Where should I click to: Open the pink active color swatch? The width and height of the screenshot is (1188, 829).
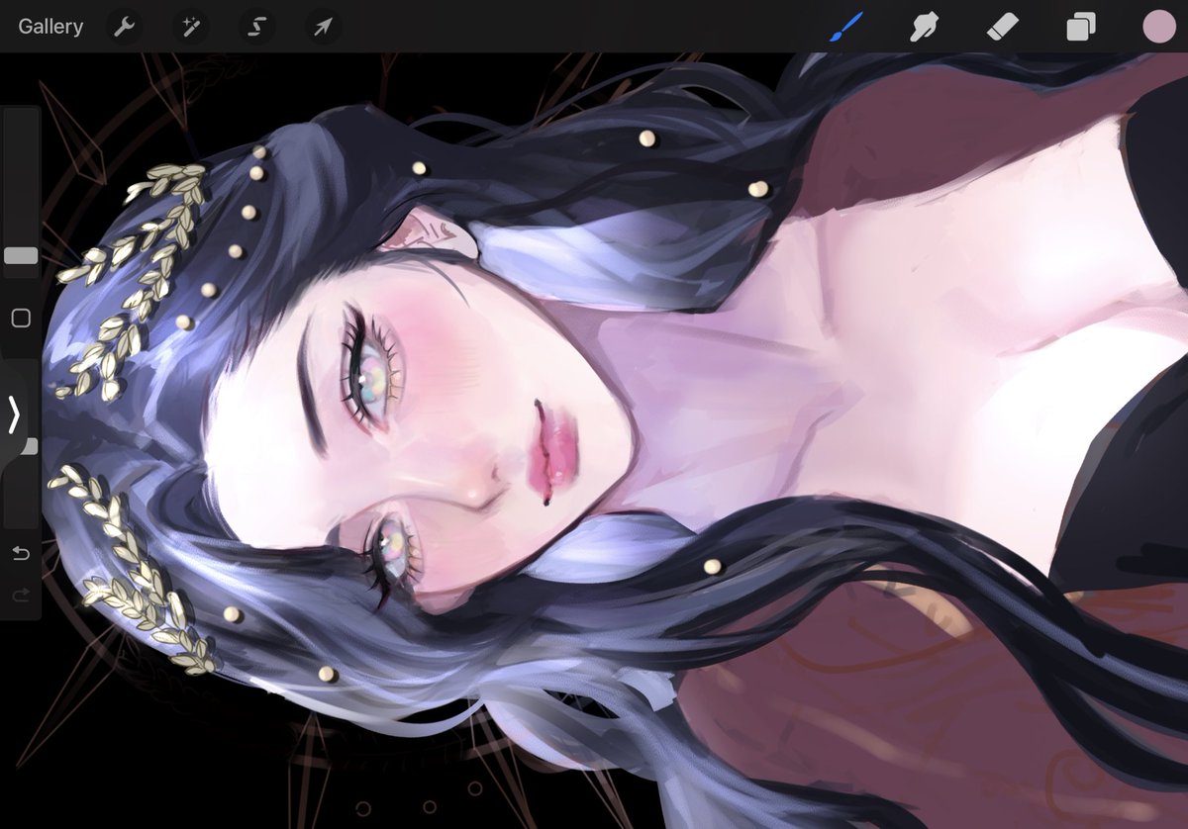pos(1156,27)
